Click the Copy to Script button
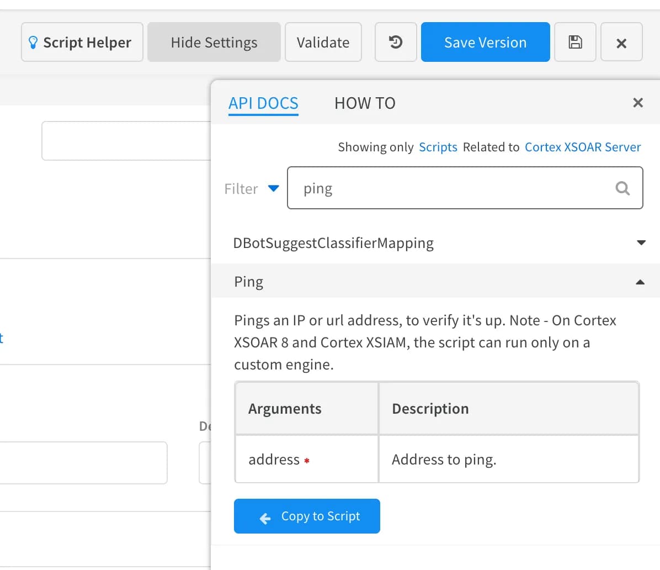This screenshot has height=570, width=660. tap(307, 516)
